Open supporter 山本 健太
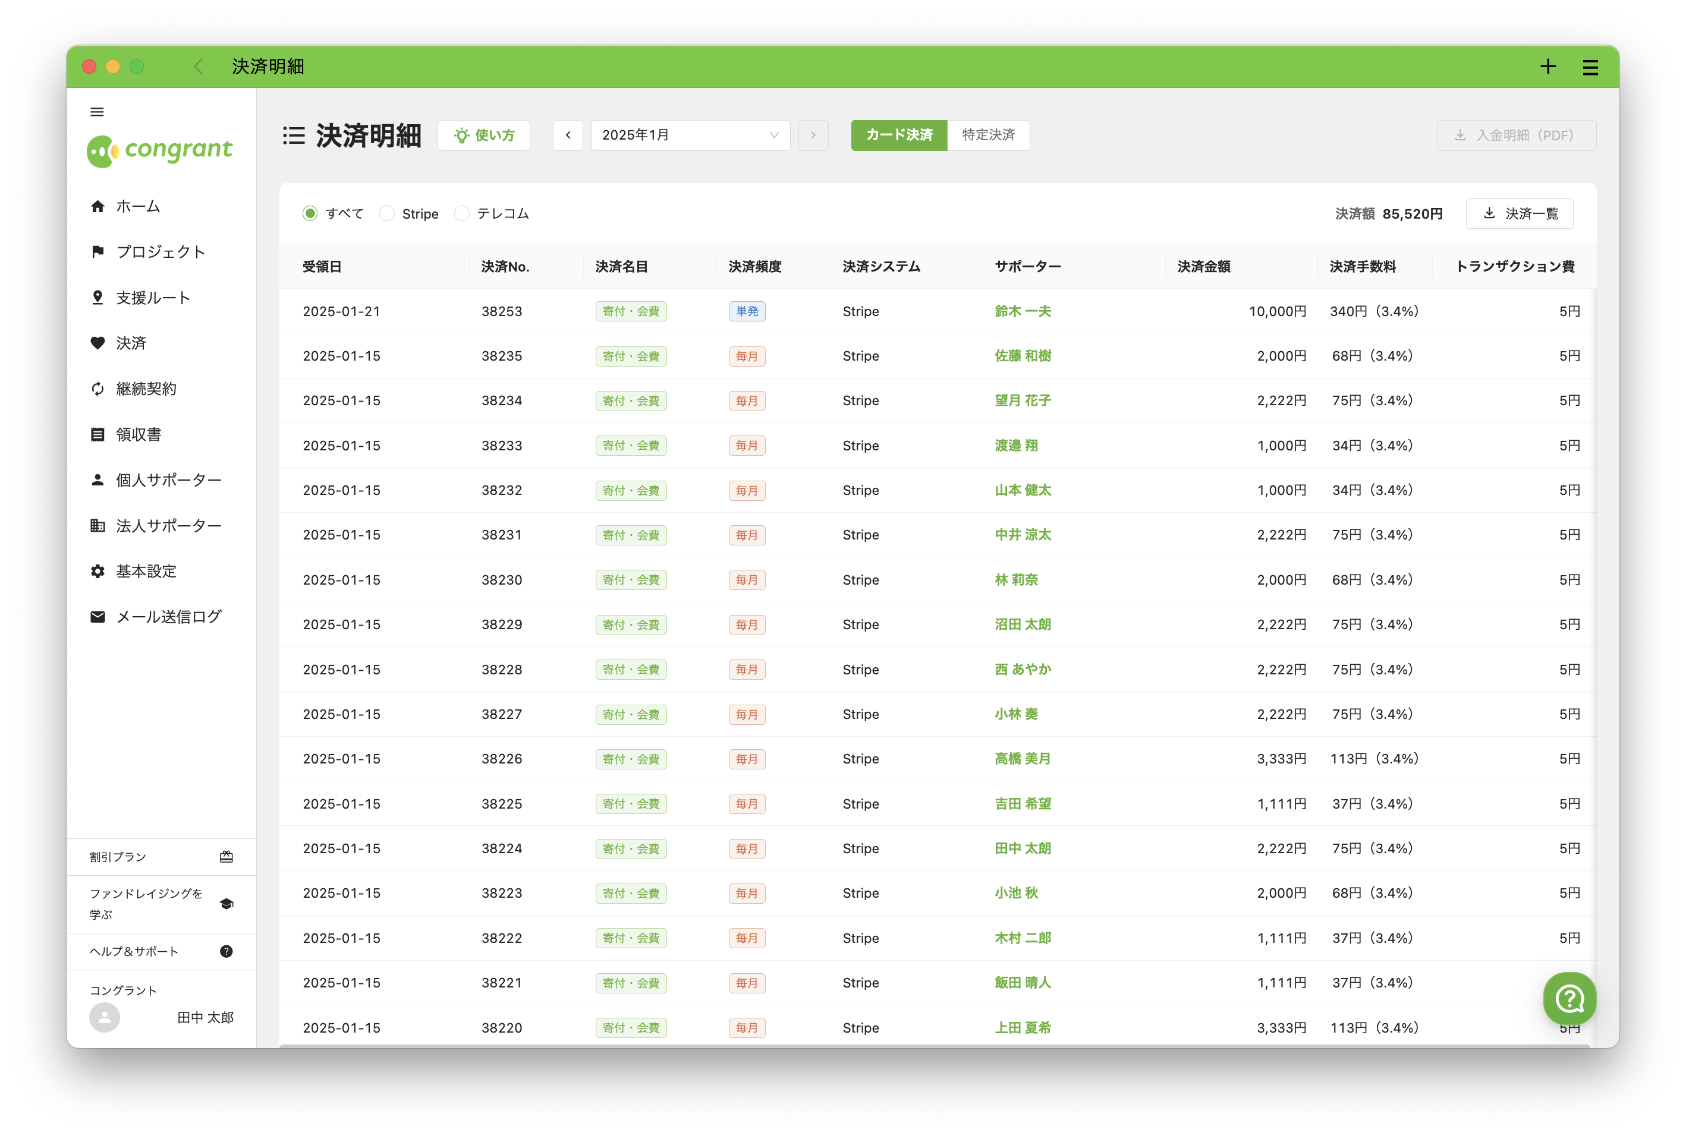Viewport: 1686px width, 1136px height. tap(1023, 491)
